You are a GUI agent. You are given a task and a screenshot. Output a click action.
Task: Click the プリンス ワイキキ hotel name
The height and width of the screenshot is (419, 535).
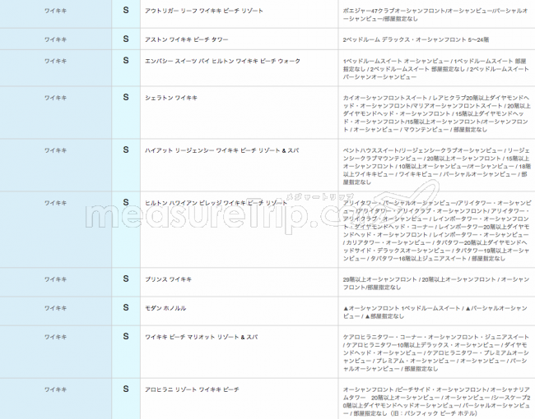[x=168, y=279]
